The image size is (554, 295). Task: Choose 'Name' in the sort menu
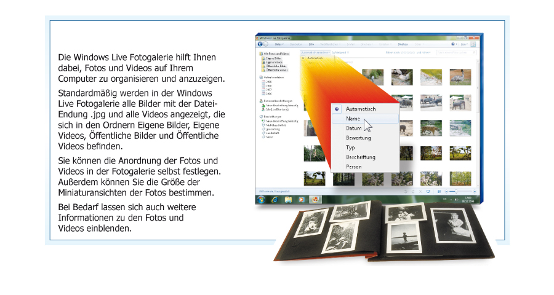tap(353, 118)
